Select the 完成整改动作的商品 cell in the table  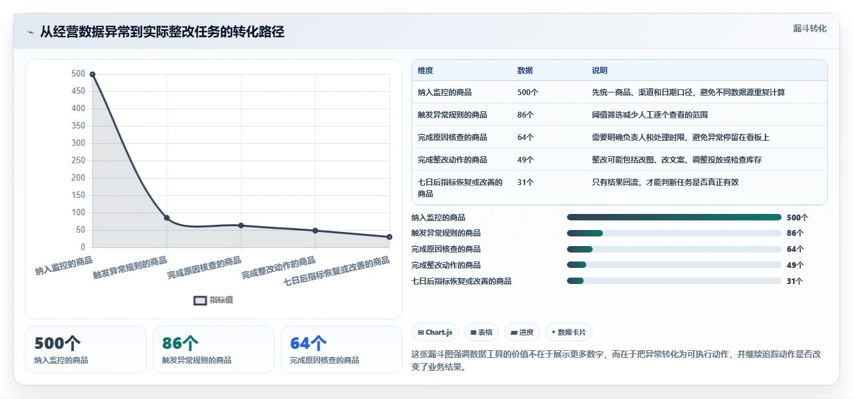click(x=453, y=160)
